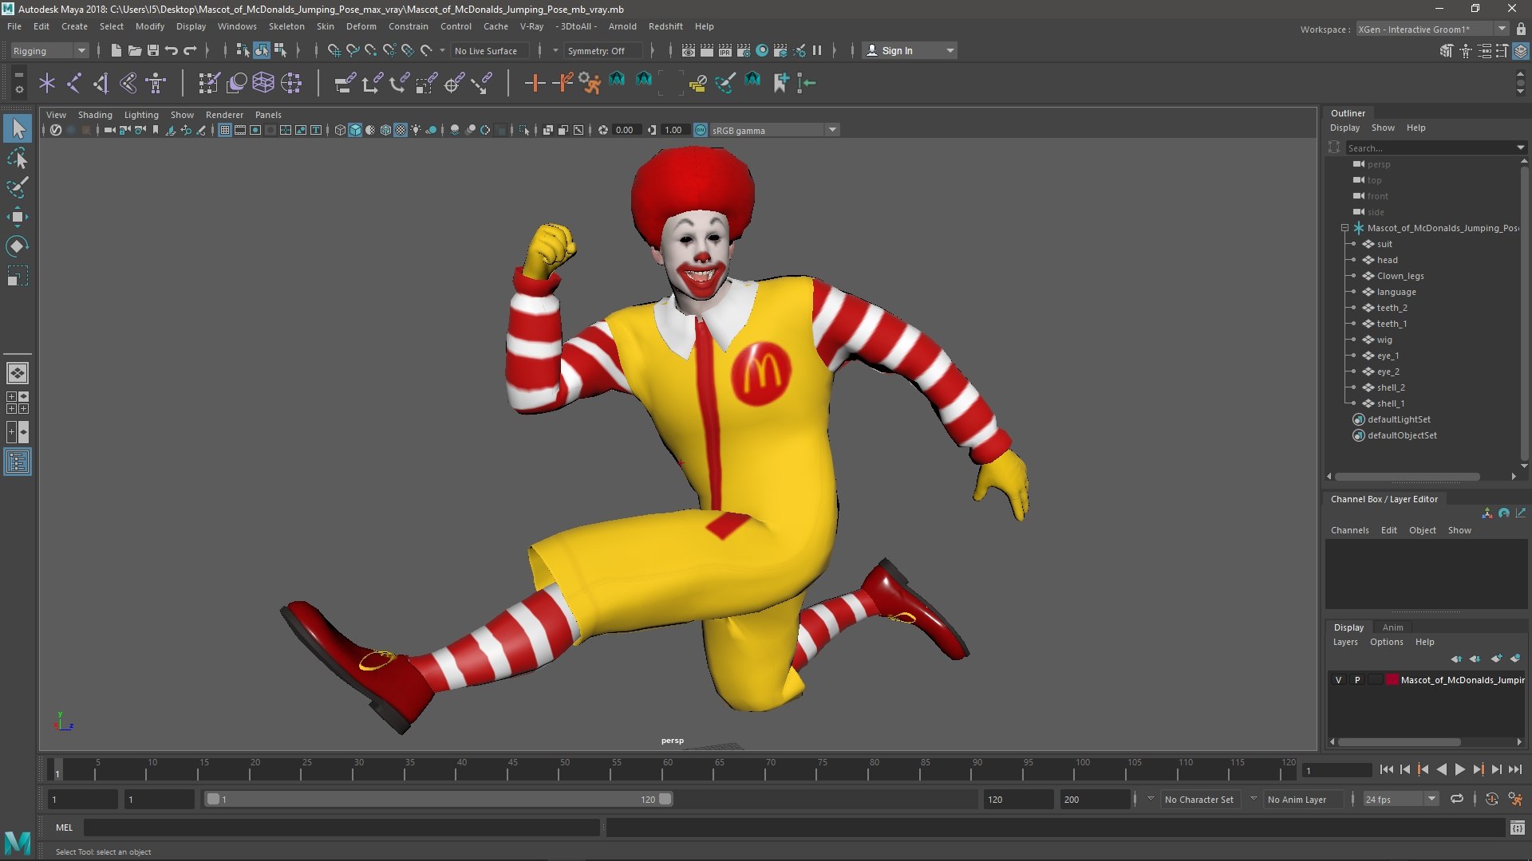The width and height of the screenshot is (1532, 861).
Task: Switch to the Anim layer tab
Action: coord(1392,627)
